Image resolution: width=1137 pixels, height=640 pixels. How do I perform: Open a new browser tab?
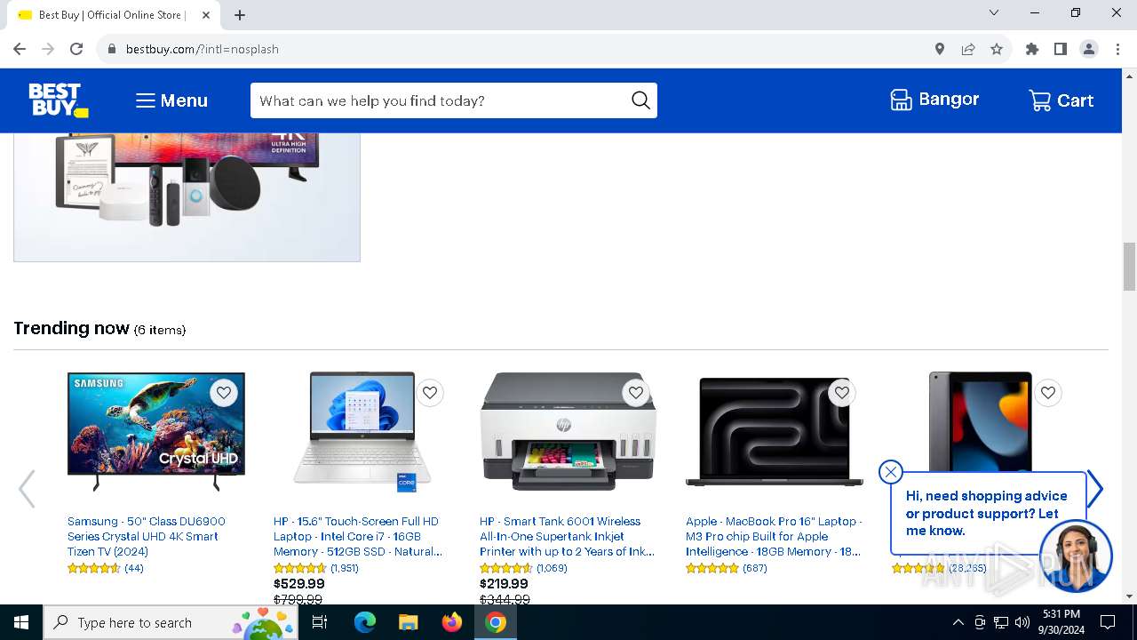pyautogui.click(x=240, y=15)
